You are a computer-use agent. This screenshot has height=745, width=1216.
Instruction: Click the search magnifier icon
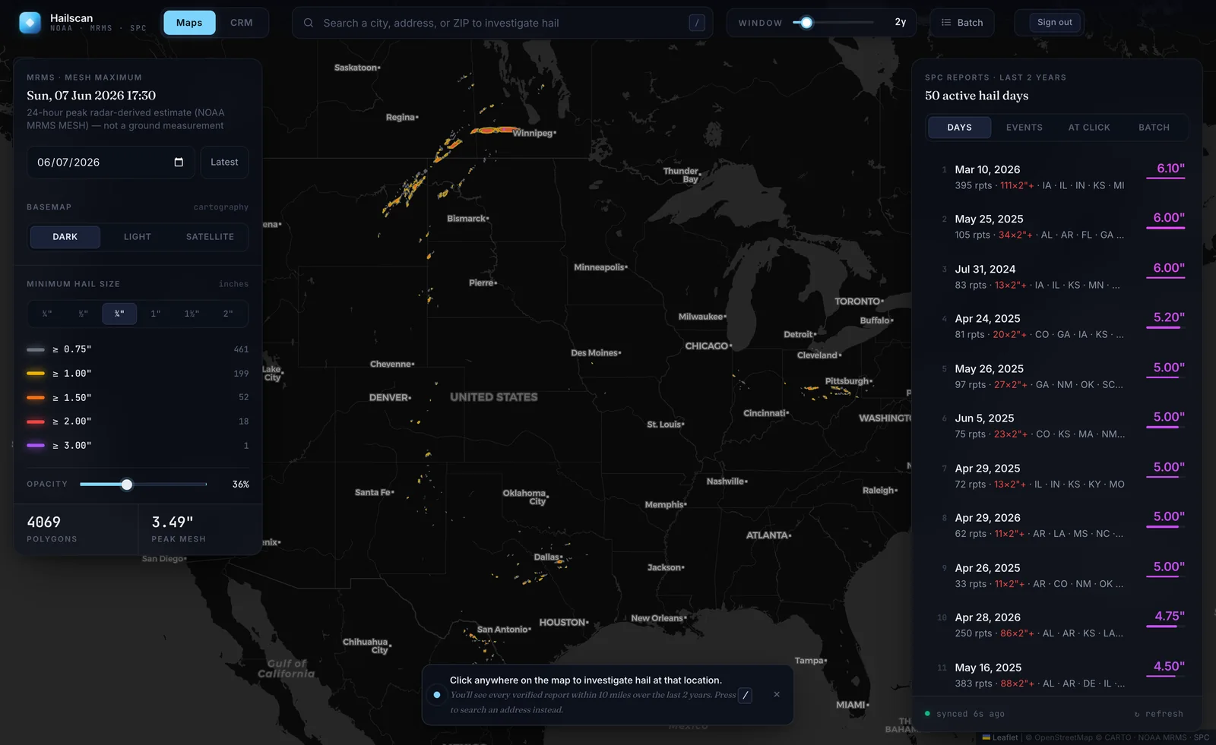309,23
